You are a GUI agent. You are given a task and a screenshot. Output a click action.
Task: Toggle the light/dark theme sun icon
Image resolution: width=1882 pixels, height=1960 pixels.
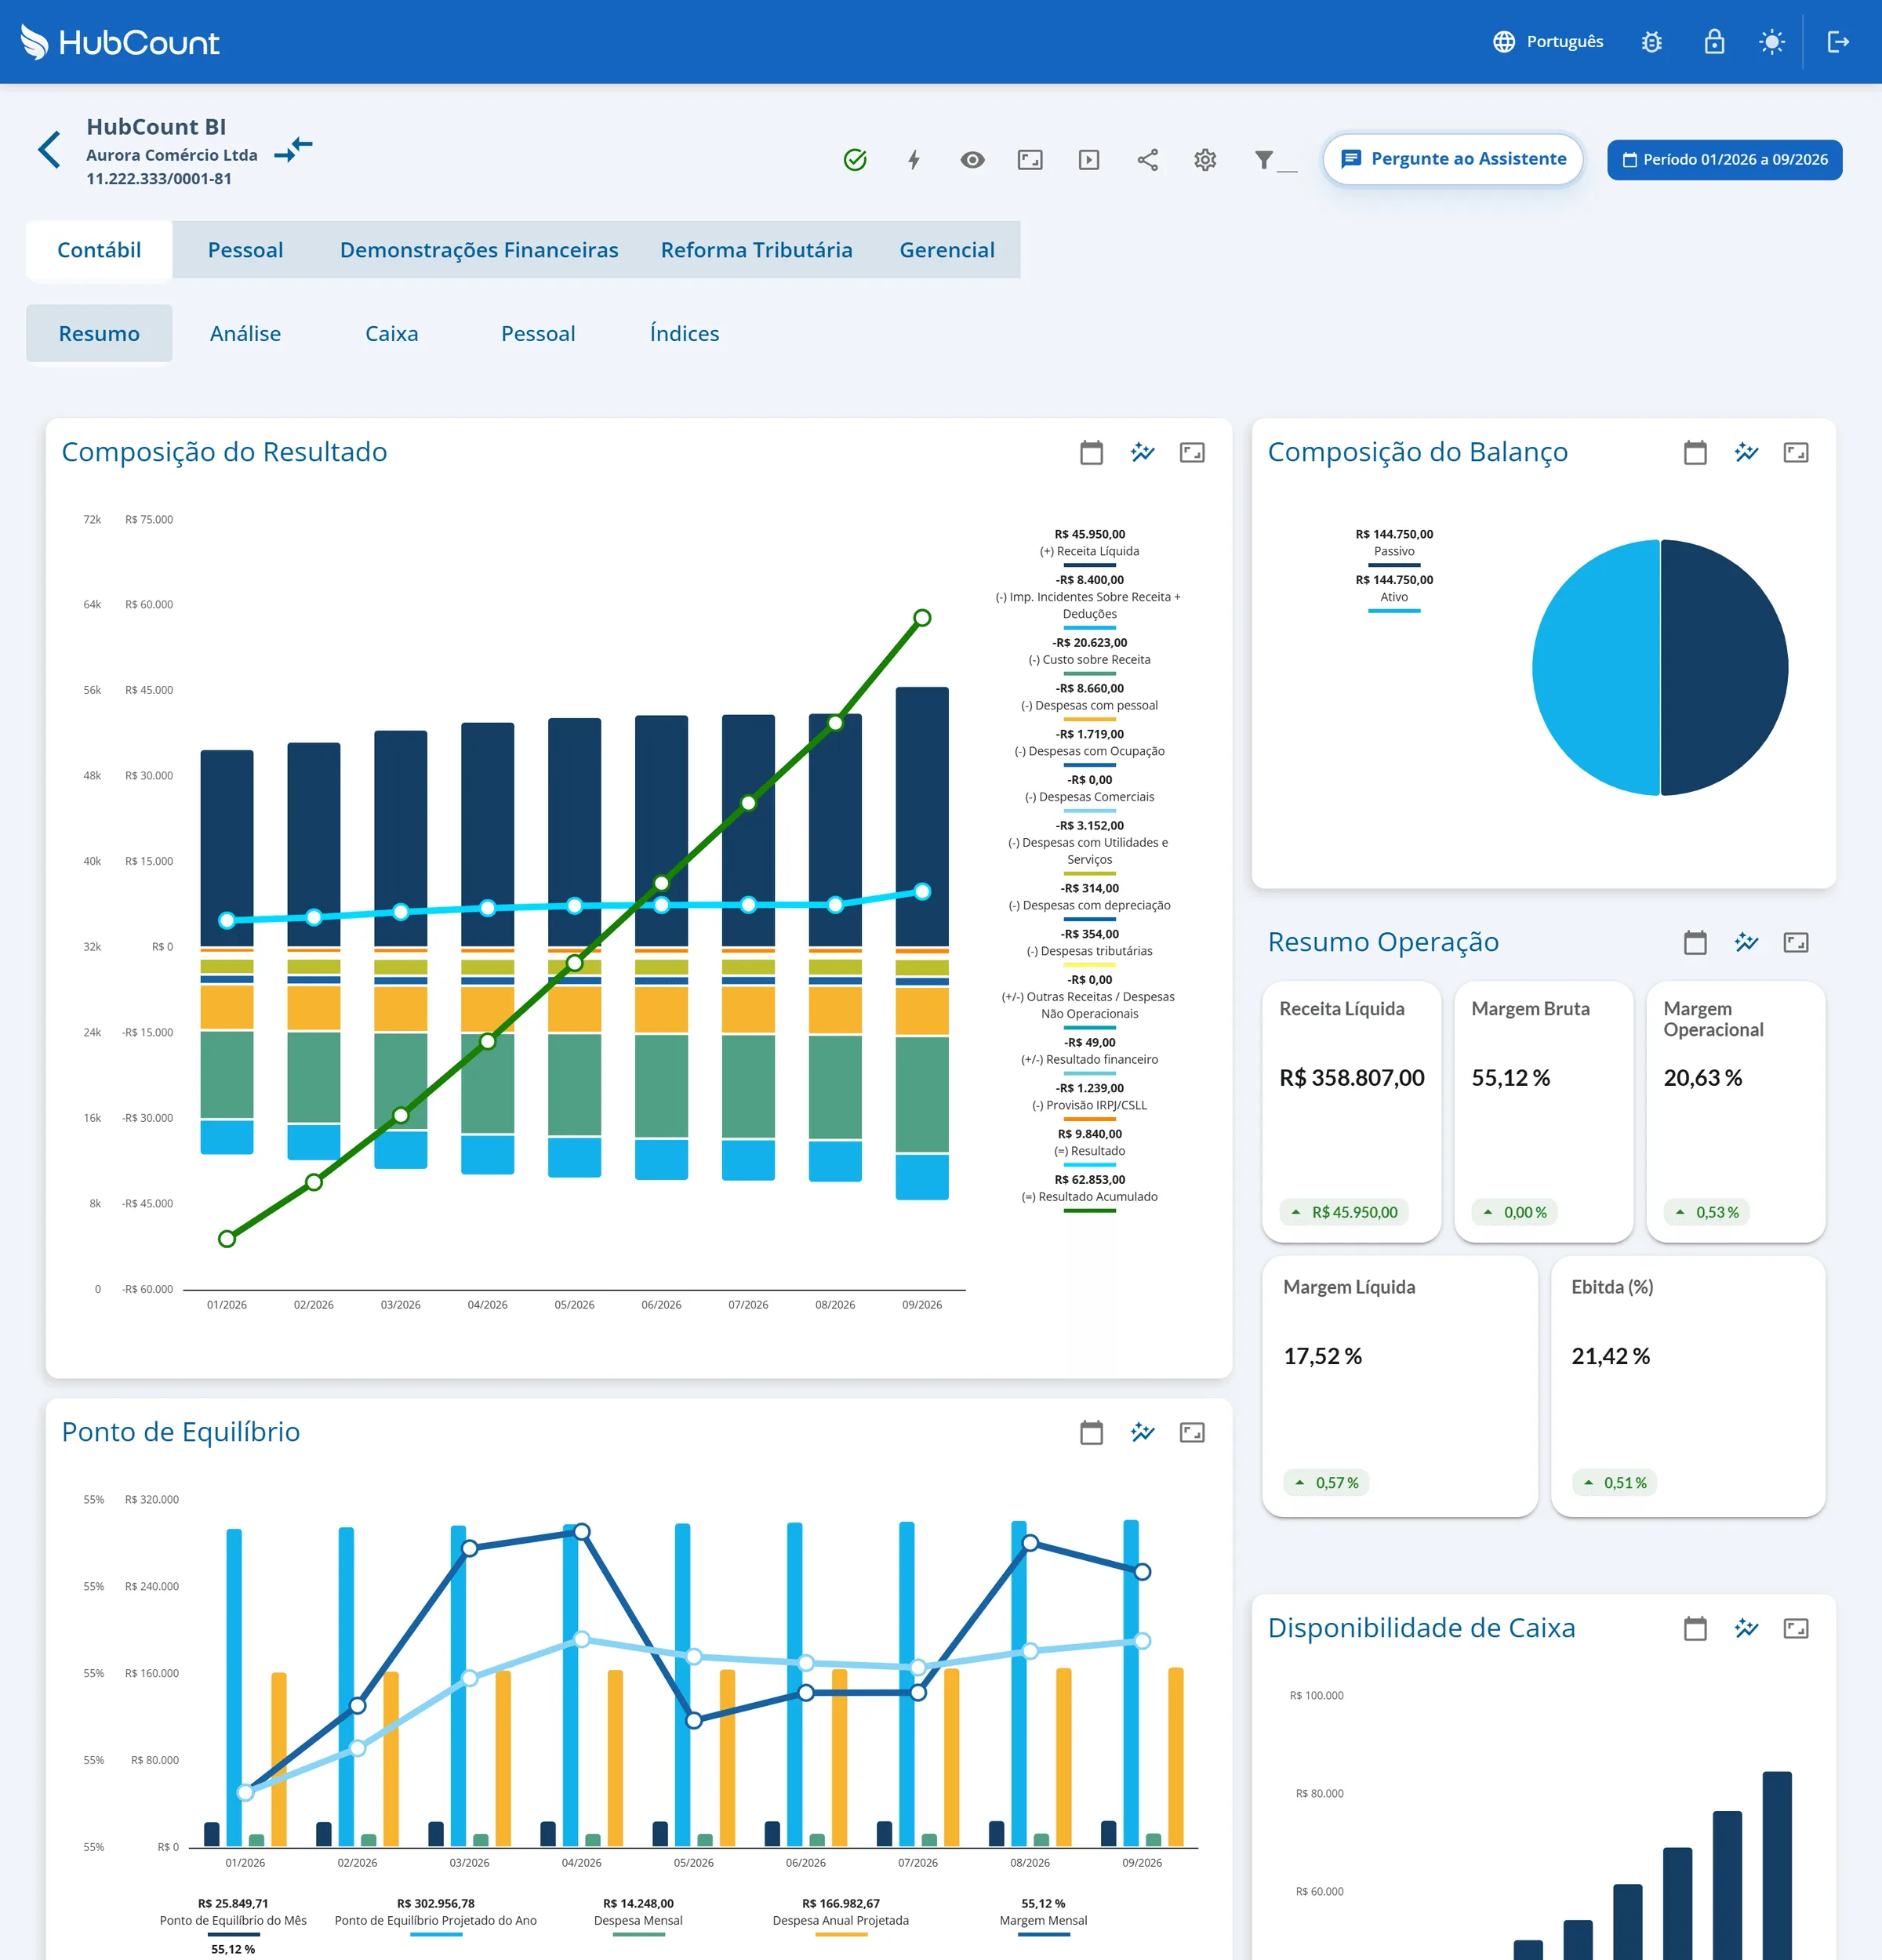click(x=1772, y=42)
